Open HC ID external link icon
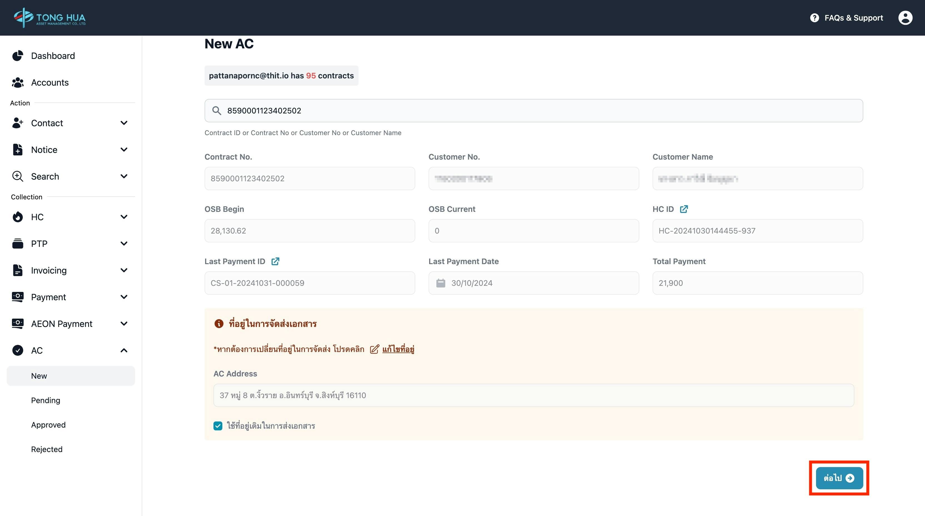Image resolution: width=925 pixels, height=516 pixels. point(684,209)
